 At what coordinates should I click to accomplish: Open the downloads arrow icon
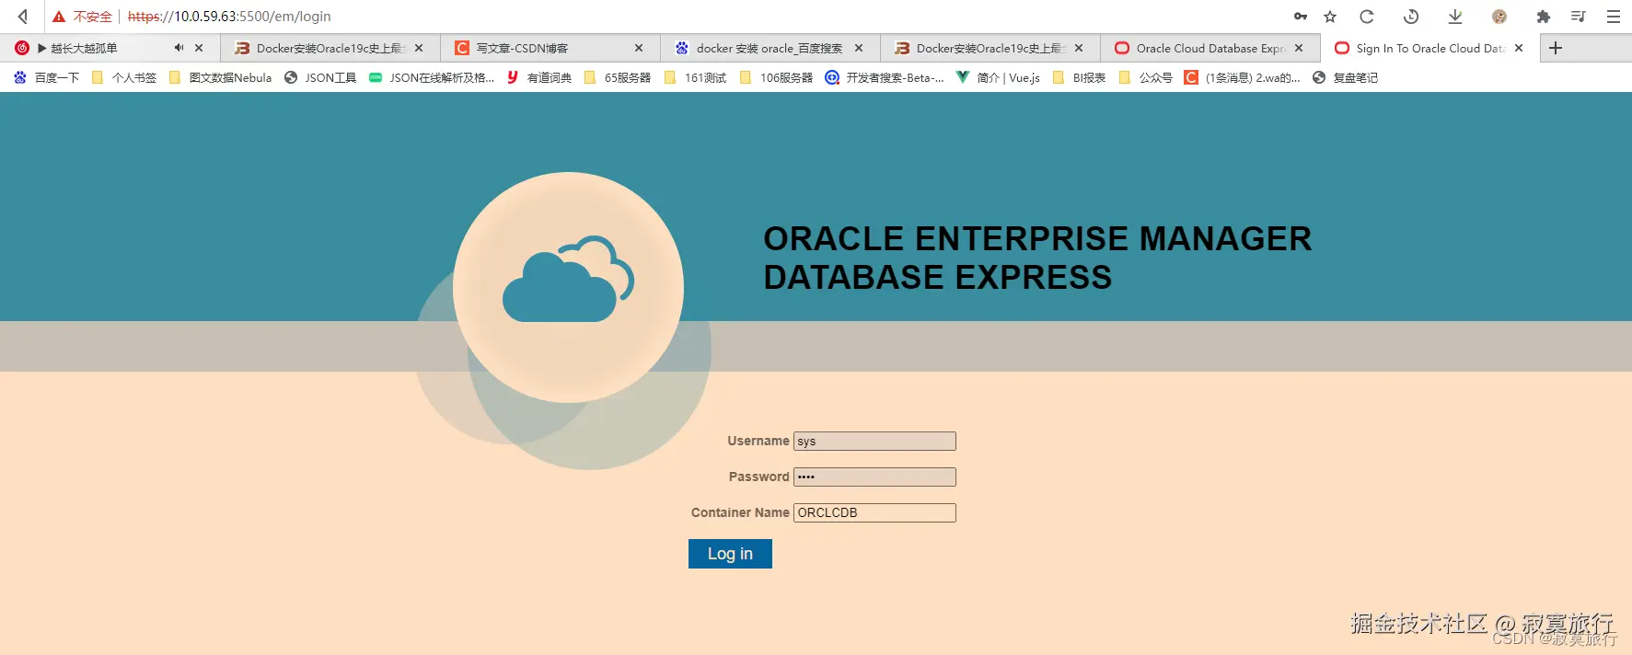(1455, 17)
